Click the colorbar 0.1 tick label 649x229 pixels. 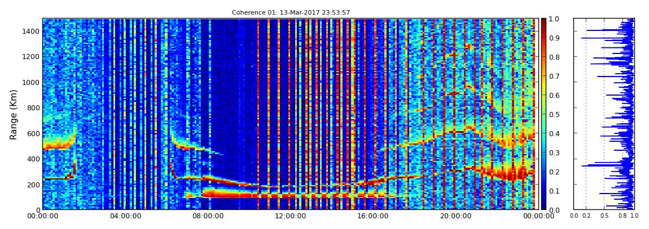[554, 191]
